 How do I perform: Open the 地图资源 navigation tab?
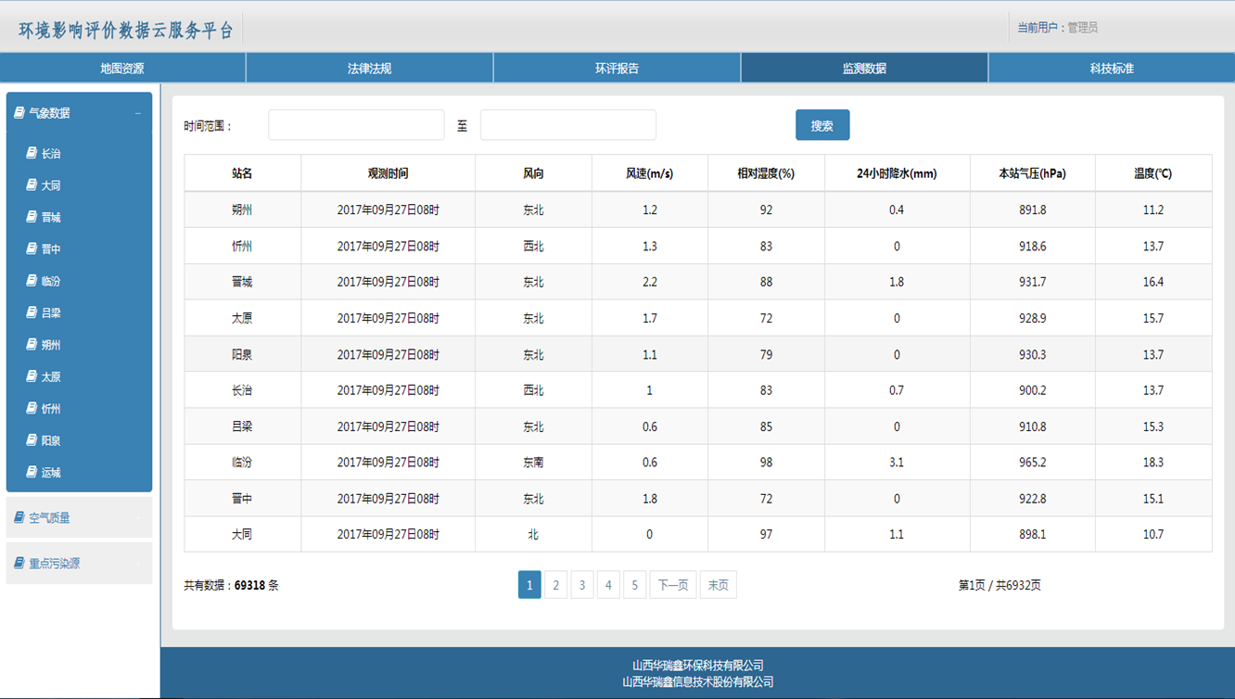pos(122,69)
